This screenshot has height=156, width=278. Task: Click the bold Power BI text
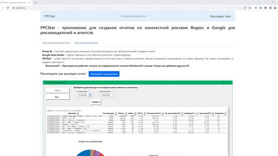pos(47,52)
